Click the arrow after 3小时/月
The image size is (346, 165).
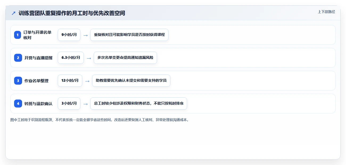(x=85, y=104)
